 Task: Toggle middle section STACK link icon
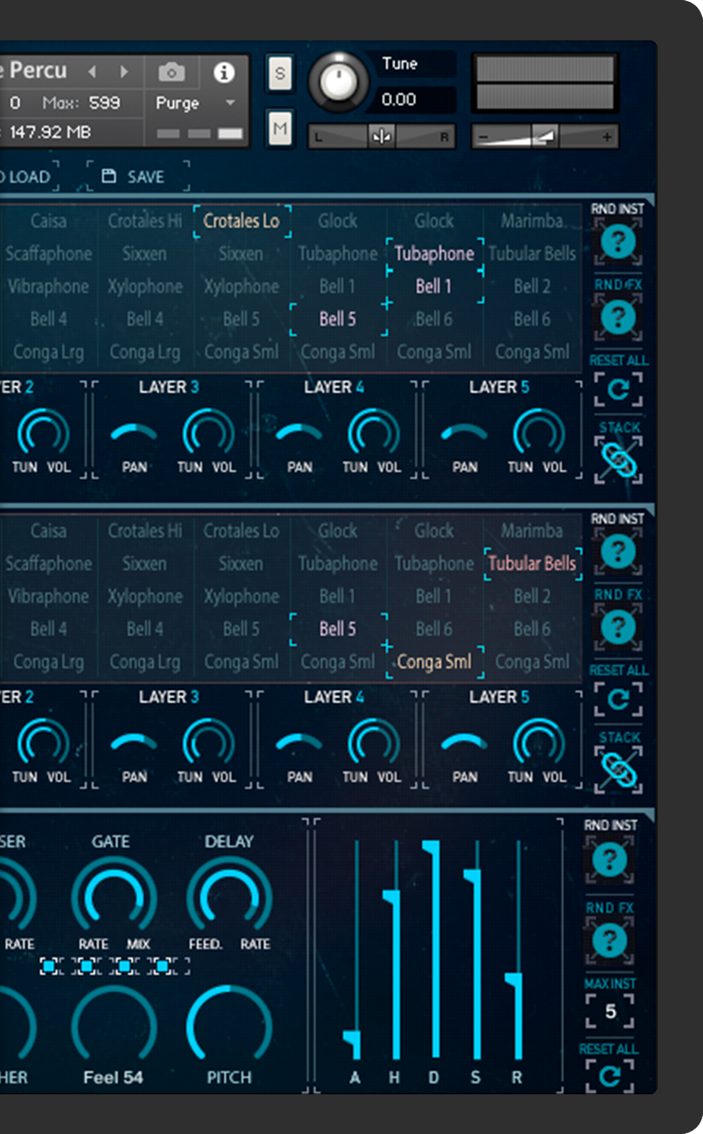(618, 770)
